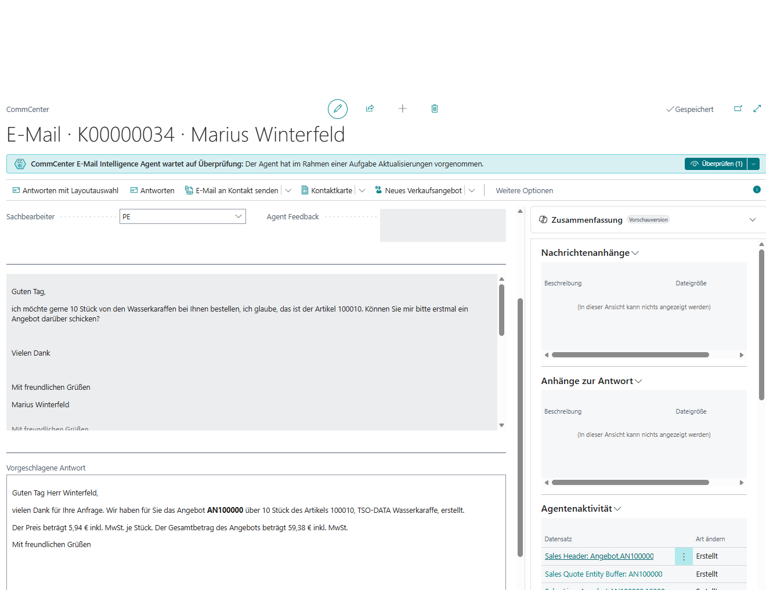Collapse the Nachrichtenanhänge section
766x590 pixels.
(635, 253)
